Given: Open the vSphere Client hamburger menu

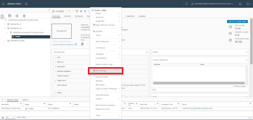Looking at the screenshot, I should [3, 4].
